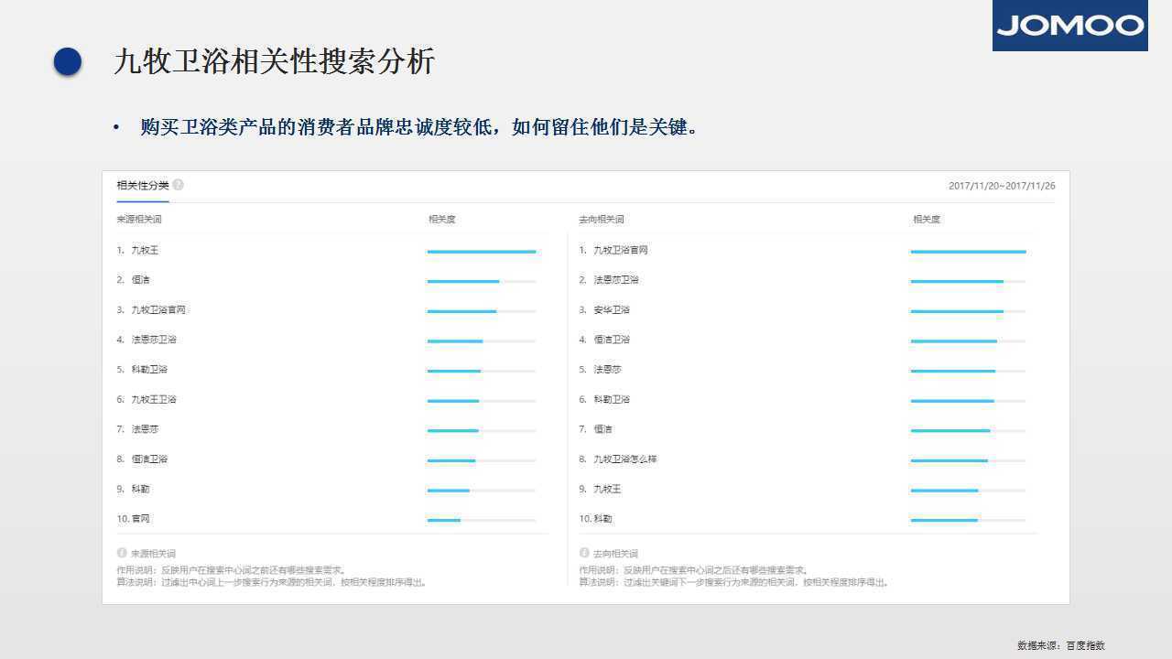Select source keyword 7. 法恩莎
This screenshot has width=1172, height=659.
137,429
